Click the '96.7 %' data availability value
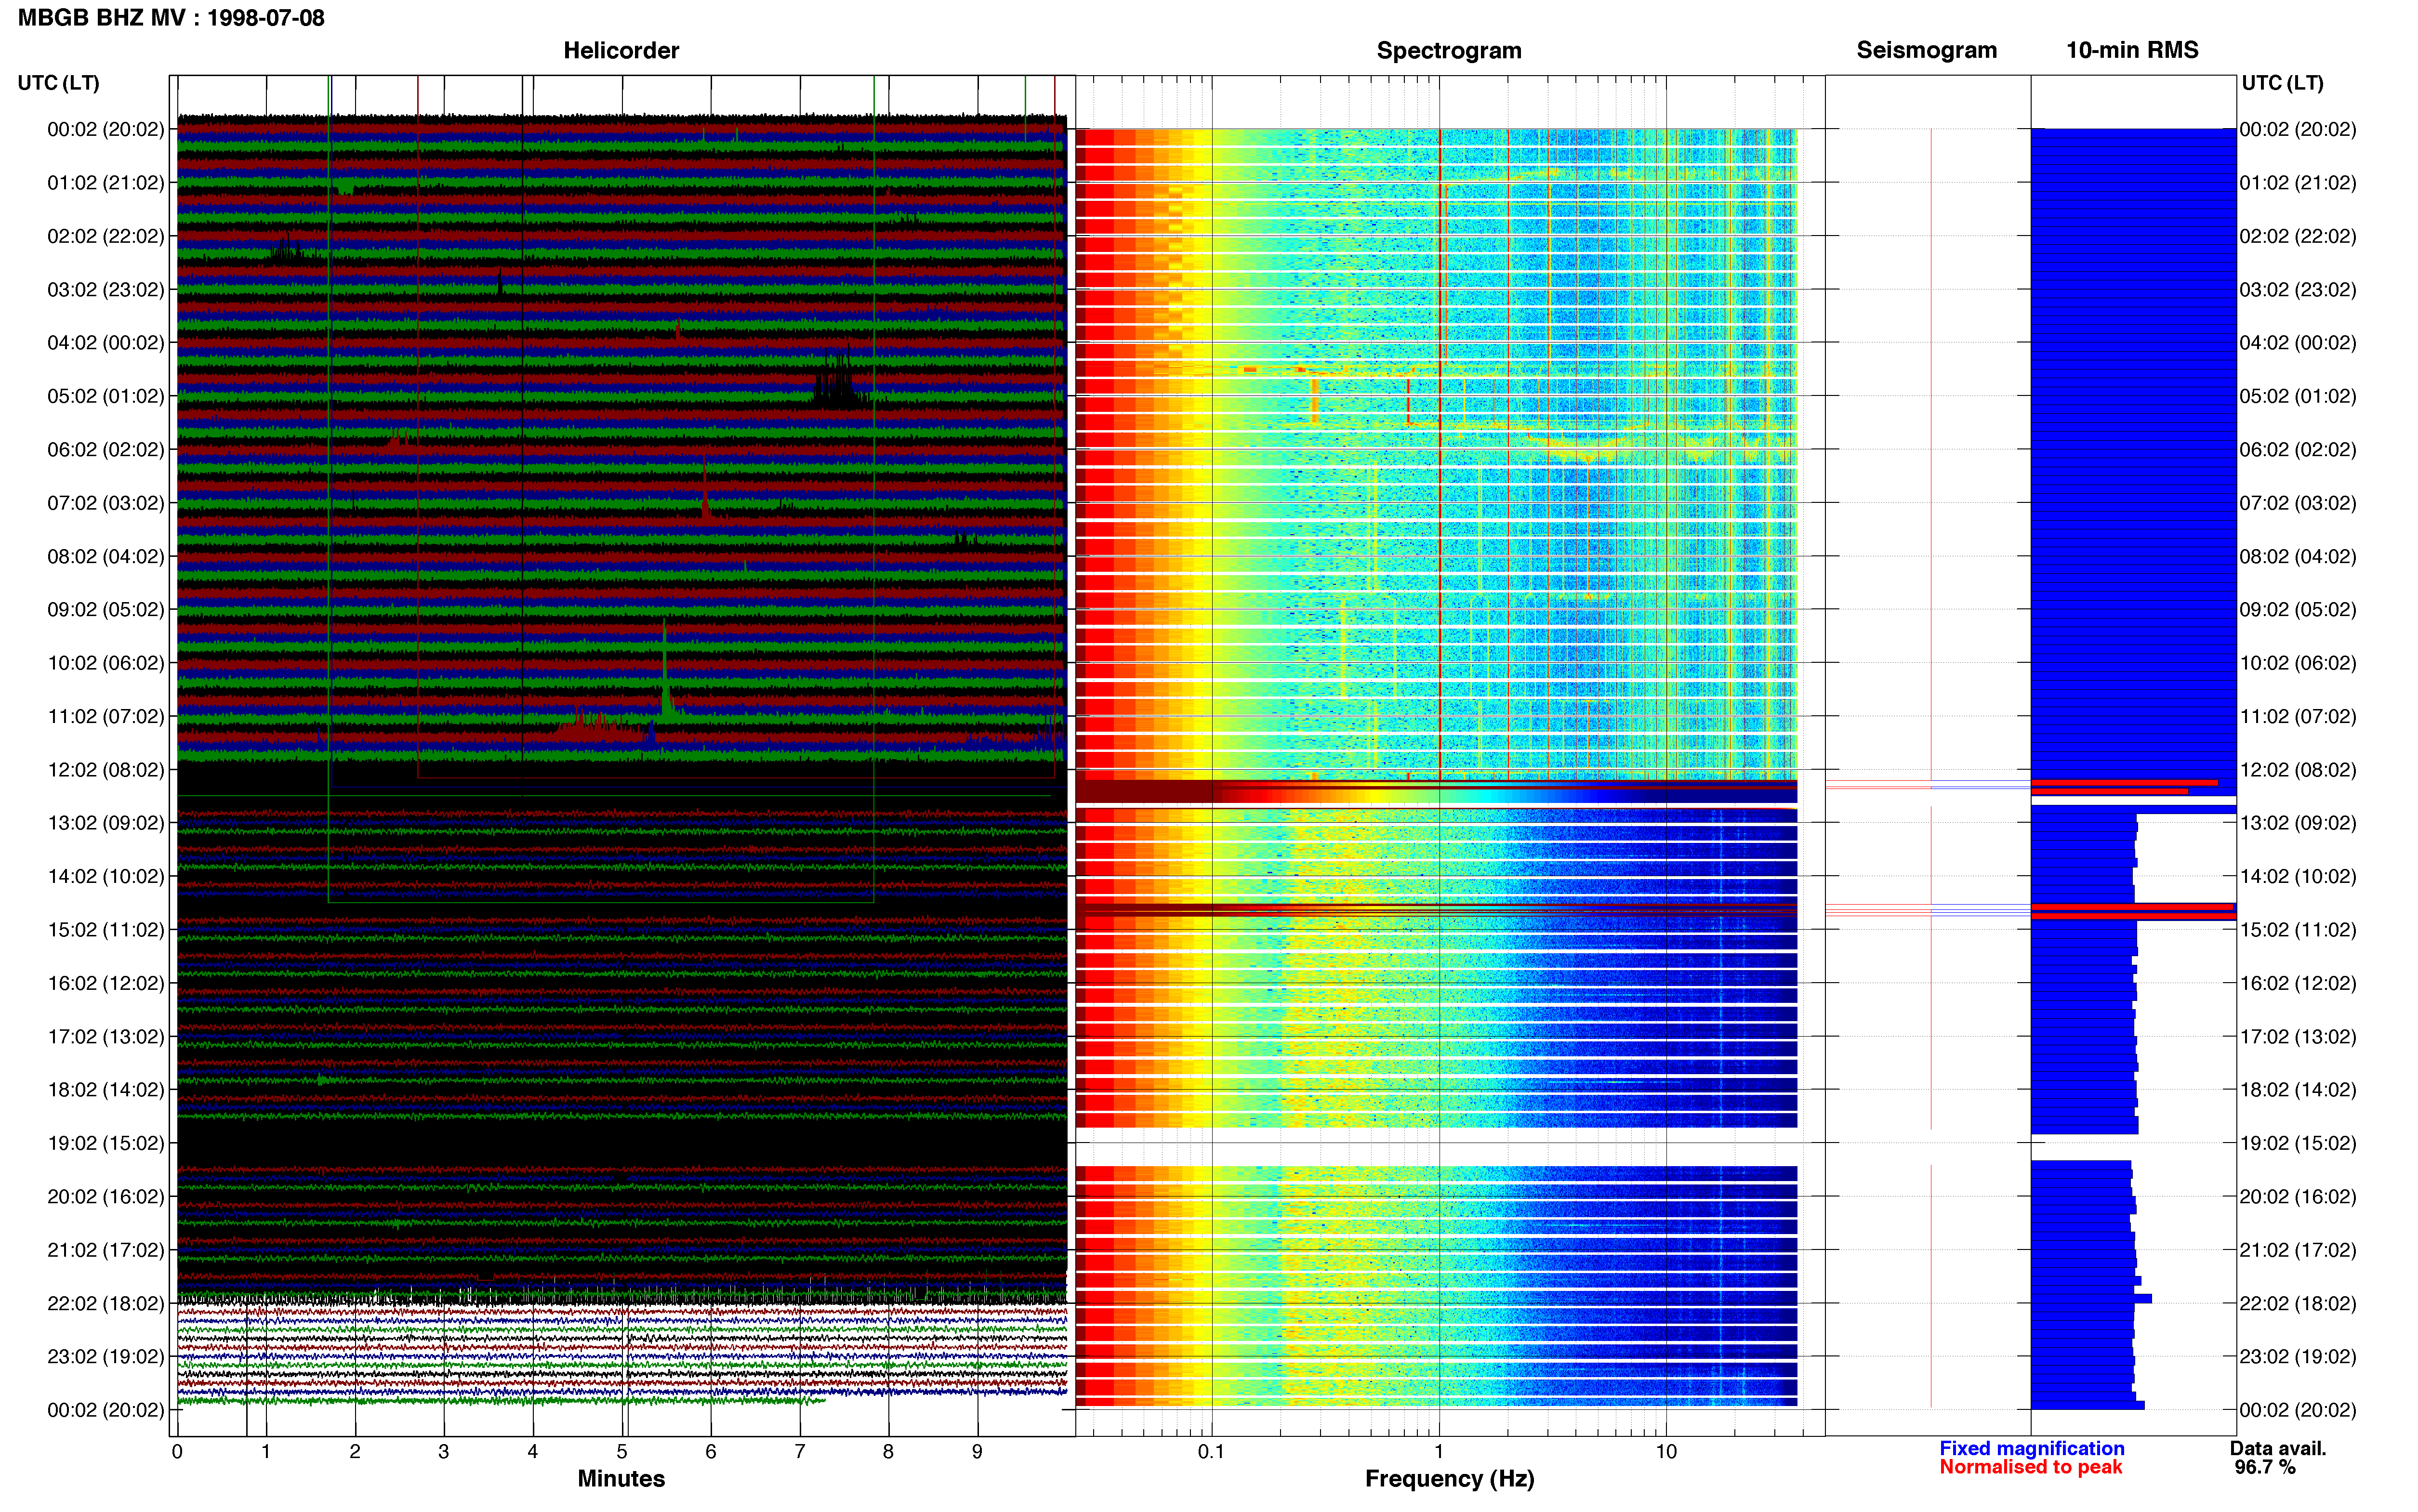Screen dimensions: 2418x1512 (2265, 1467)
